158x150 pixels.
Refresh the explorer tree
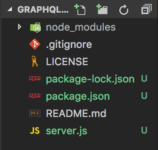click(124, 10)
